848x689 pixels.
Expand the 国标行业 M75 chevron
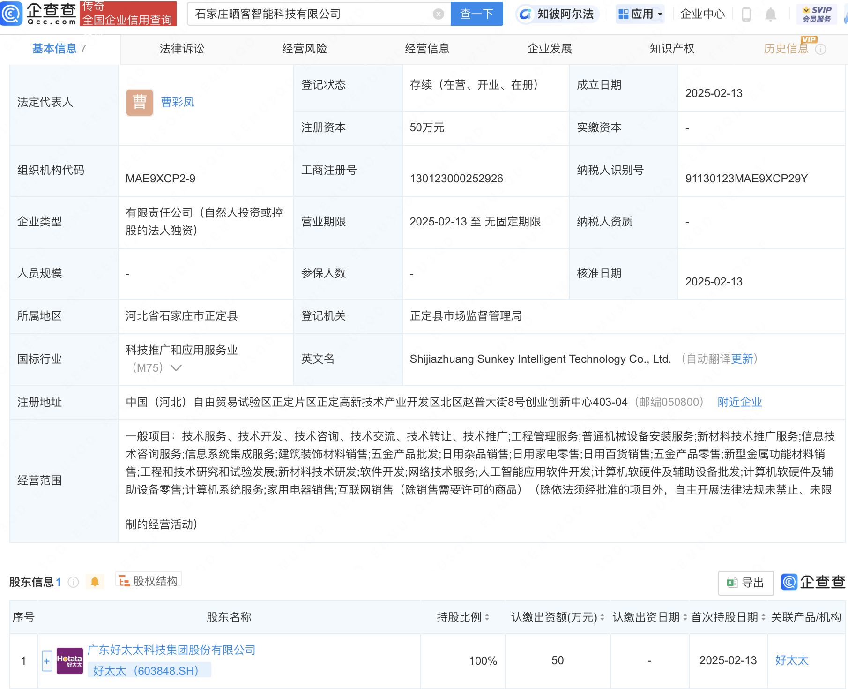pyautogui.click(x=176, y=368)
